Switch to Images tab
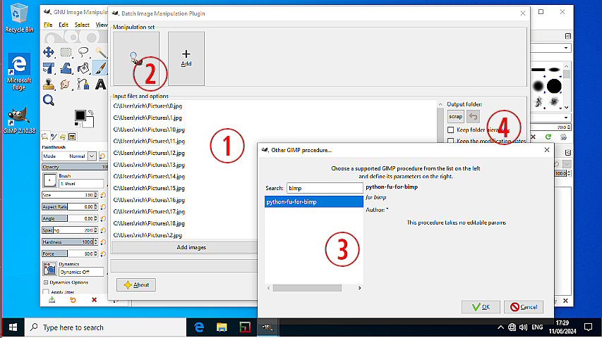 (x=72, y=137)
